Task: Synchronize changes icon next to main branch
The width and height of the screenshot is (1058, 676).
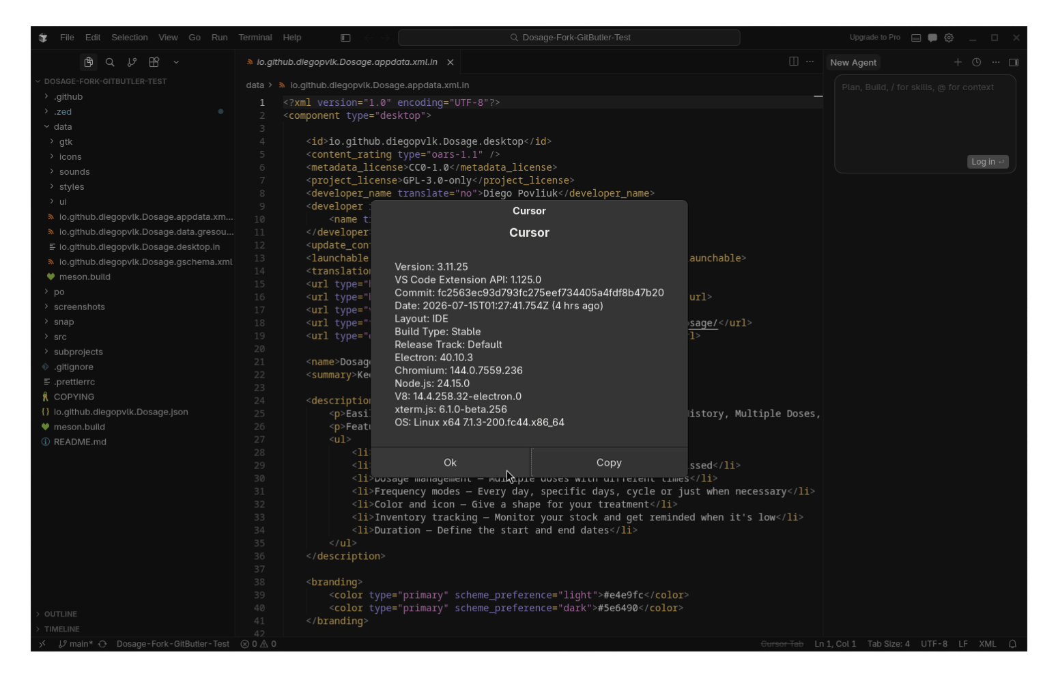Action: click(x=102, y=644)
